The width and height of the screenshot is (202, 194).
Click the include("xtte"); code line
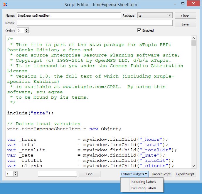(30, 113)
